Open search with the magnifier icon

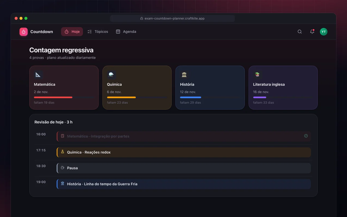point(300,32)
